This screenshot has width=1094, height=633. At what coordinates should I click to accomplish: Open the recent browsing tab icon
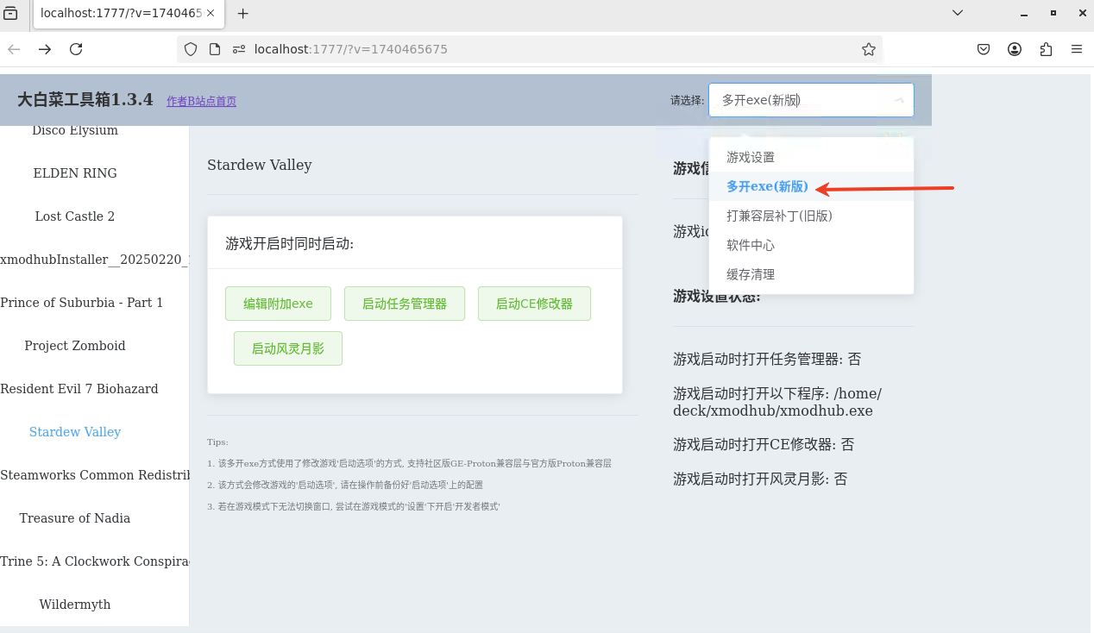coord(11,13)
